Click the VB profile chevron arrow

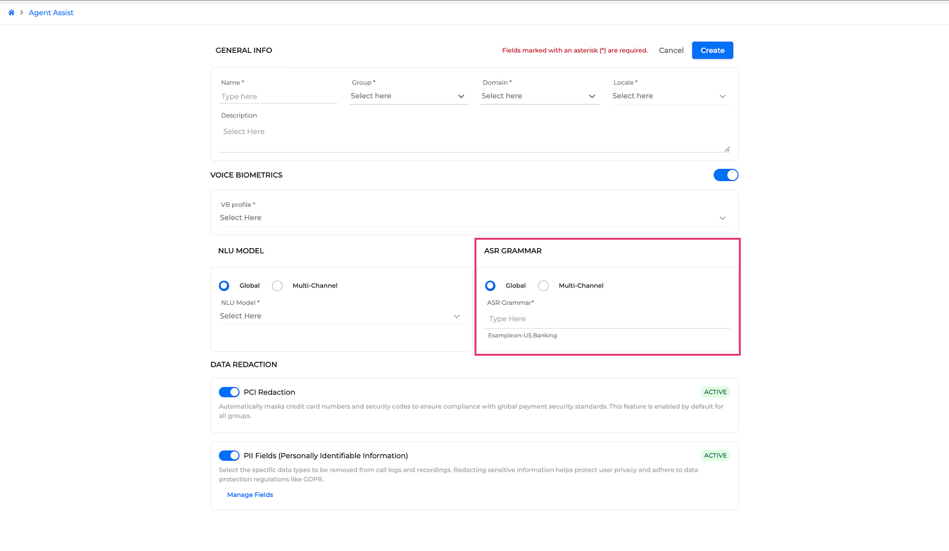point(722,218)
